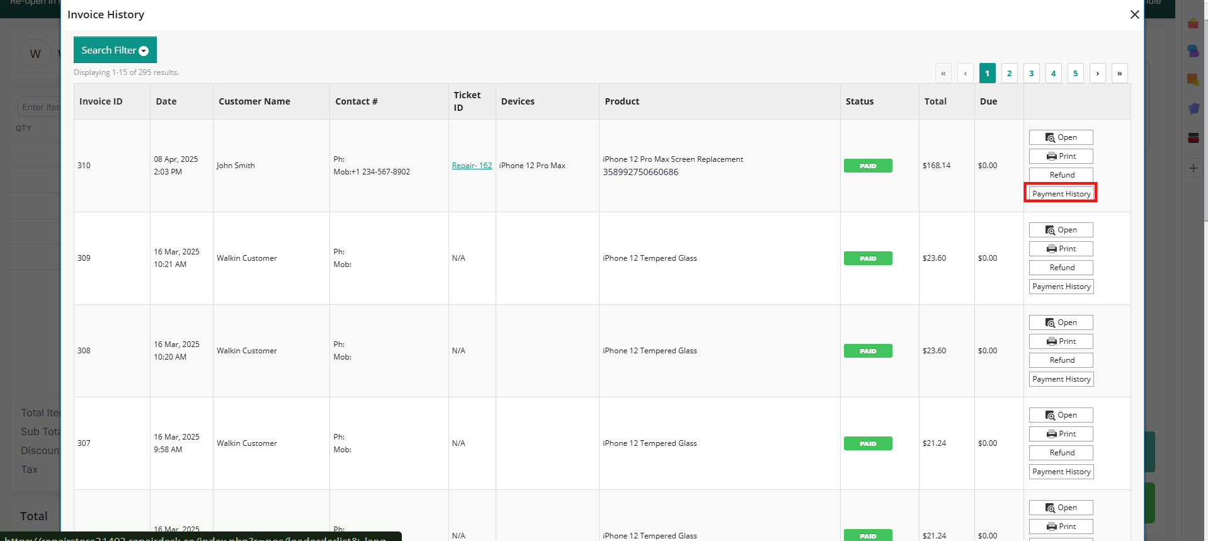Skip to the last results page
This screenshot has height=541, width=1208.
pos(1119,73)
